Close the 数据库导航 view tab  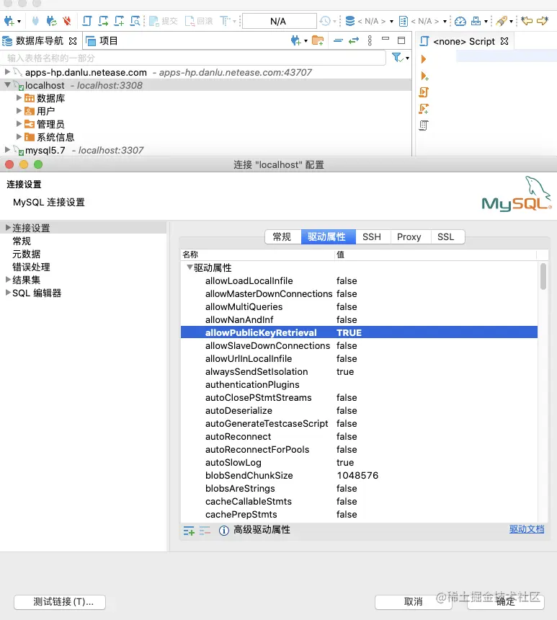coord(73,40)
